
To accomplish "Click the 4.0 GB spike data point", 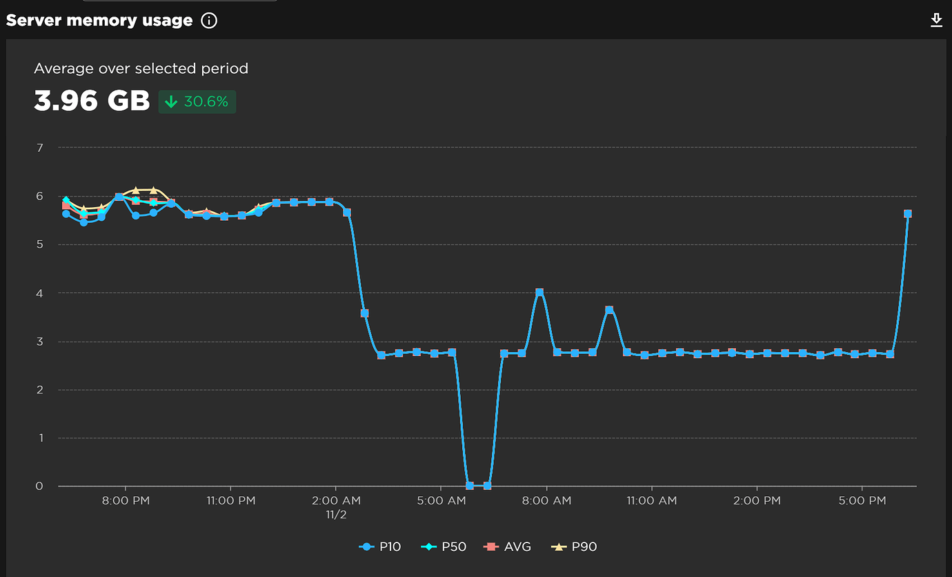I will (x=539, y=291).
